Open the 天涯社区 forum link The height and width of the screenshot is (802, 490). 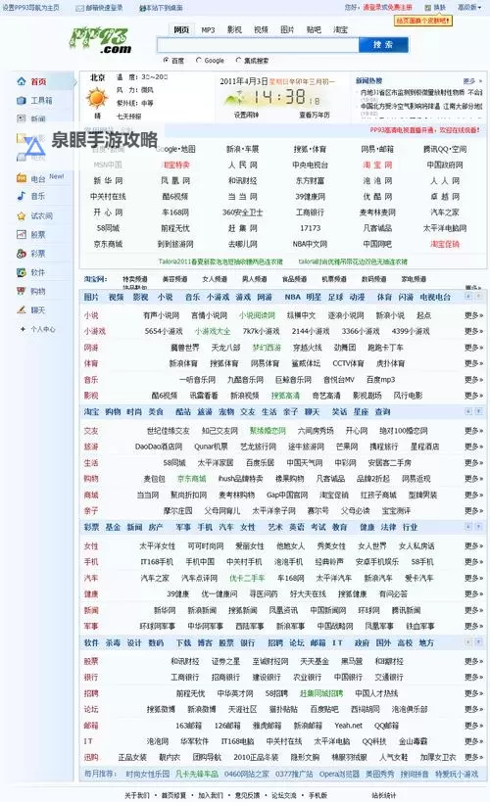[242, 709]
